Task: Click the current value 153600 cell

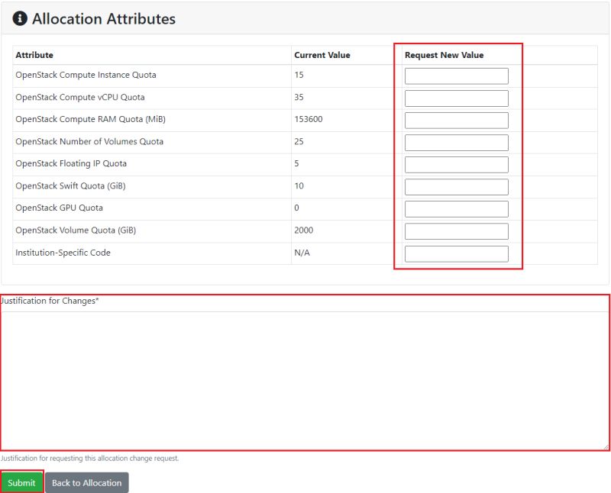Action: click(x=310, y=119)
